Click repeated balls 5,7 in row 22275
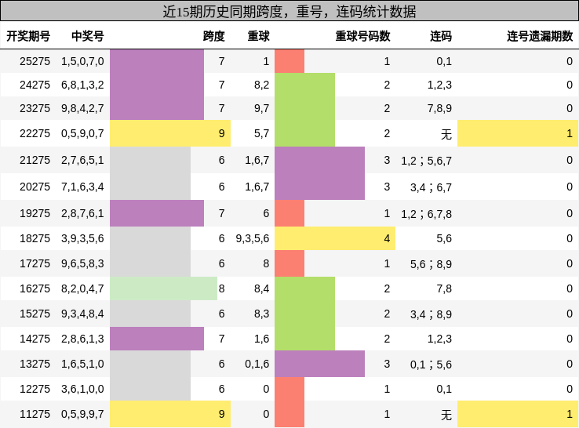This screenshot has width=579, height=428. point(262,133)
